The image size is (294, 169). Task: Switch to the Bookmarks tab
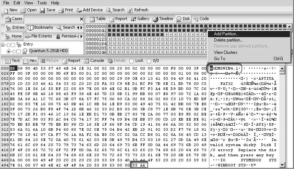(x=40, y=27)
